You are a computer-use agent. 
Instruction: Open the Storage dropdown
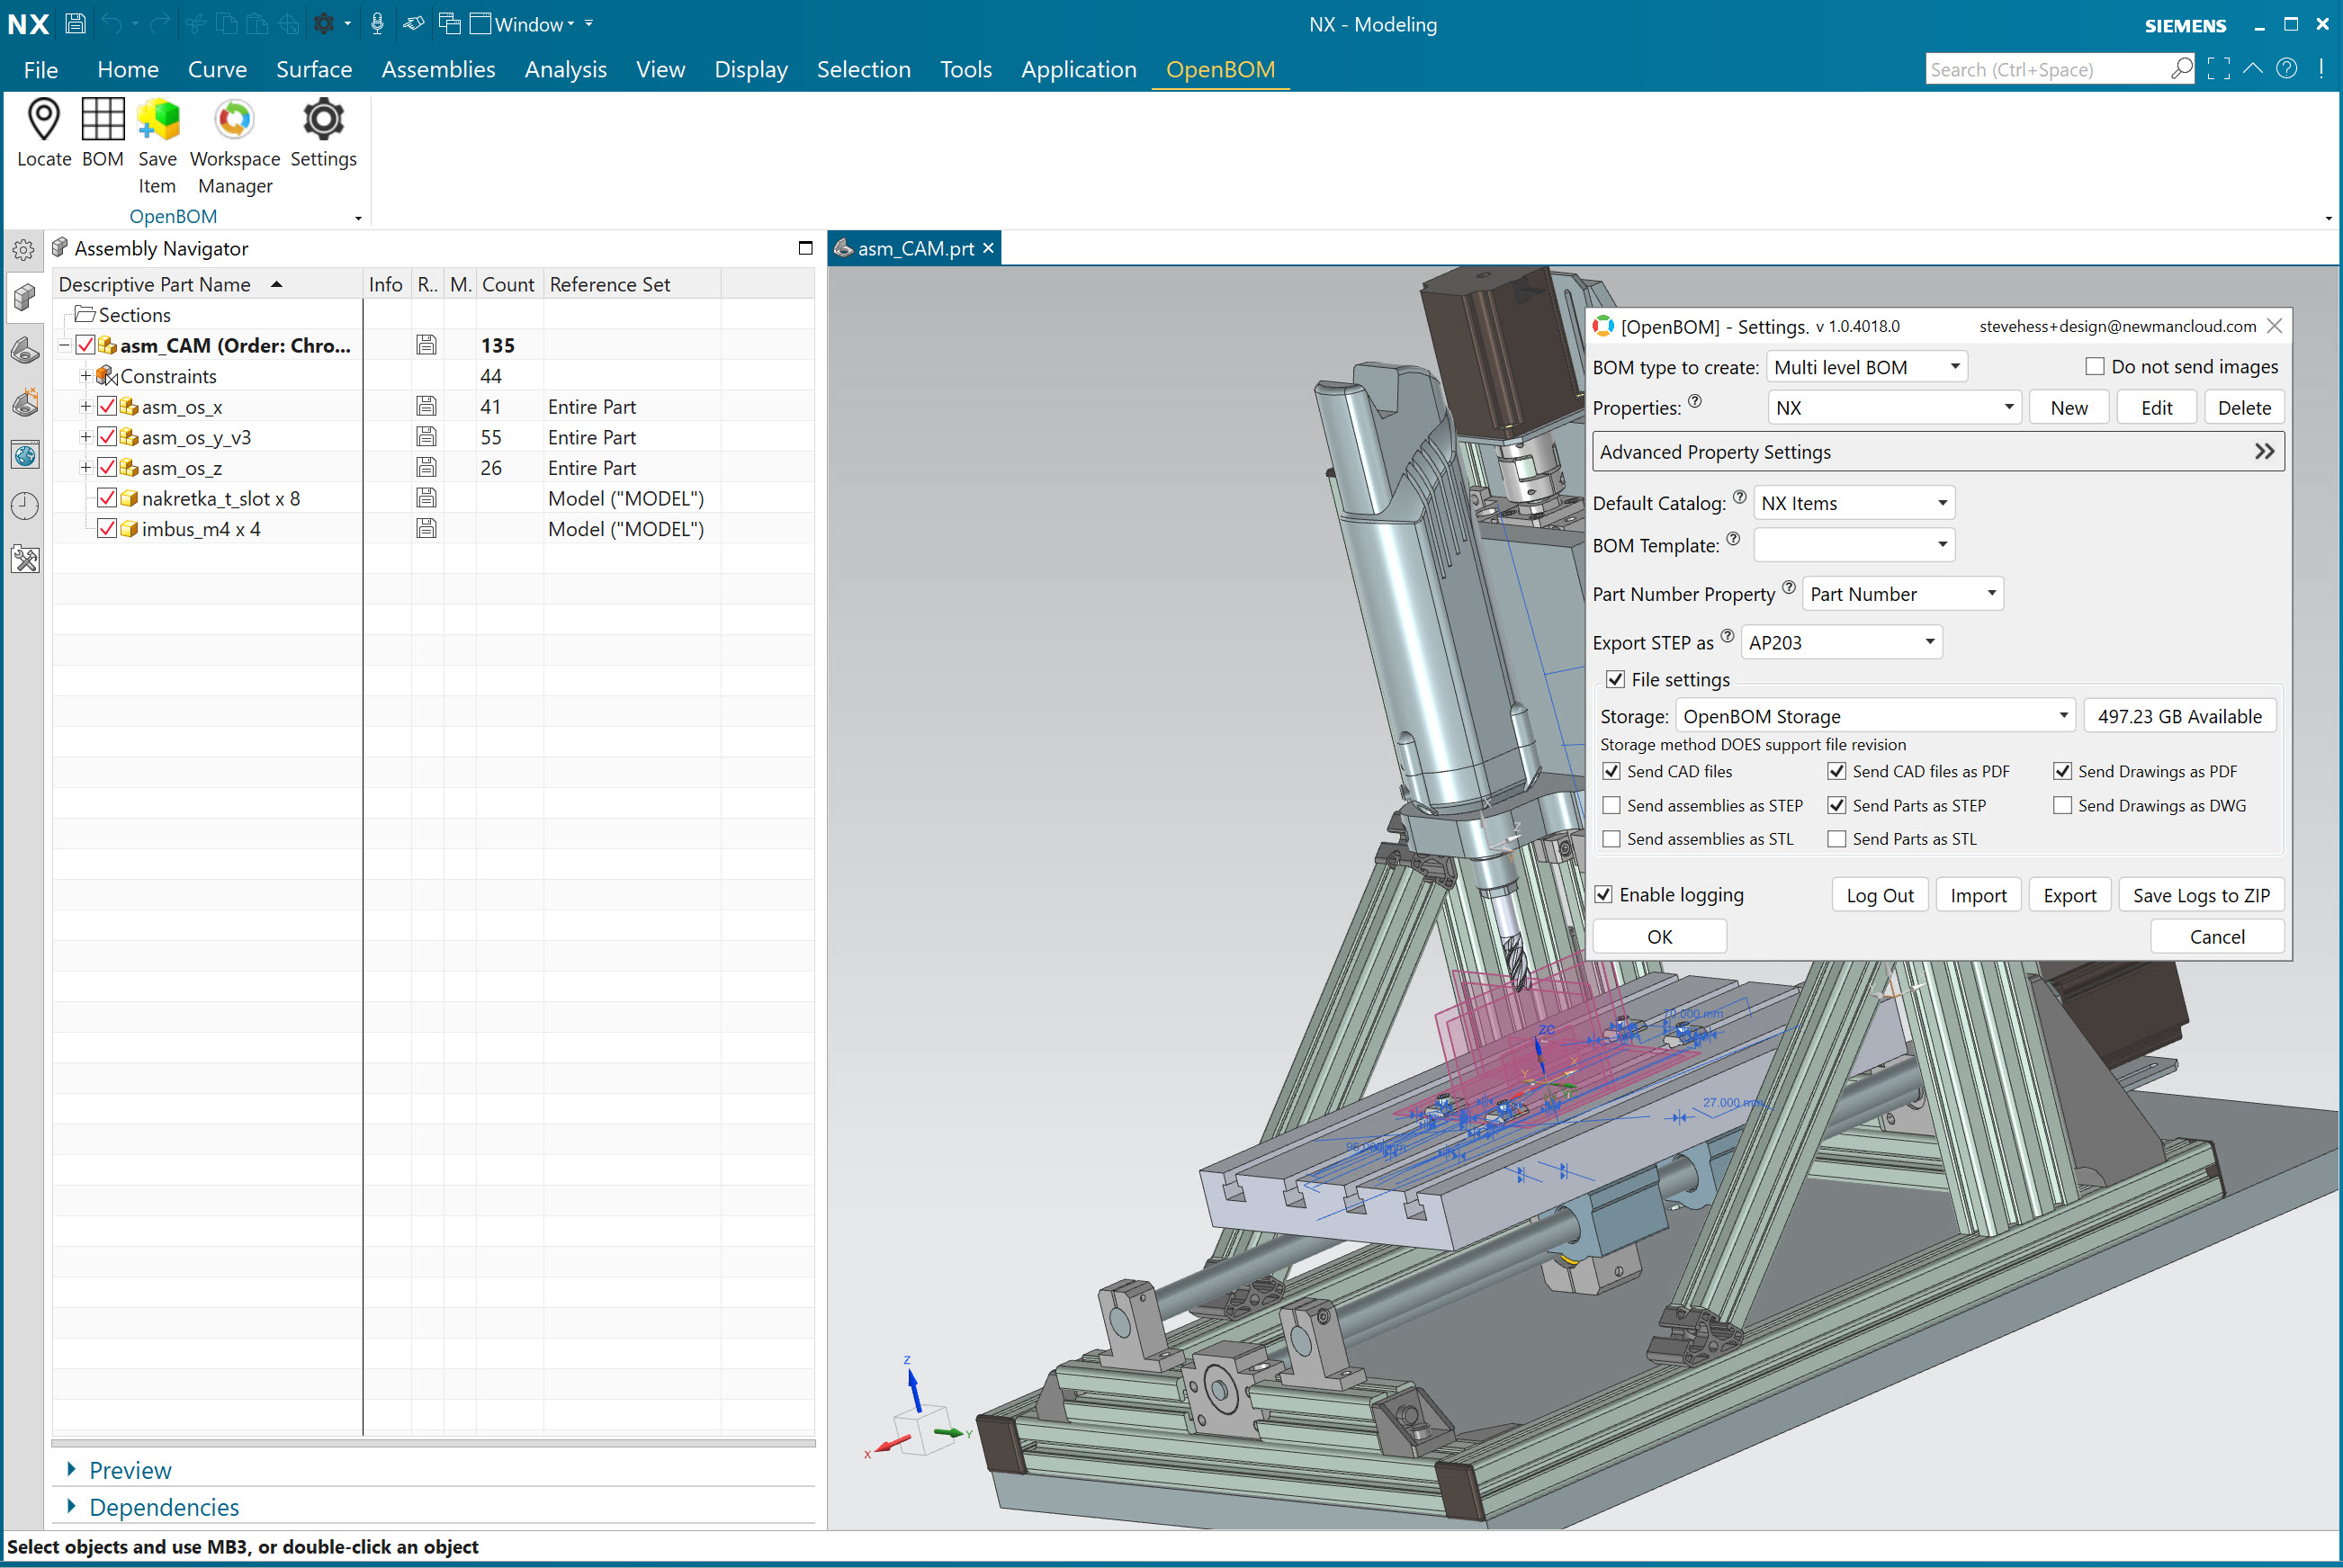click(x=1876, y=716)
